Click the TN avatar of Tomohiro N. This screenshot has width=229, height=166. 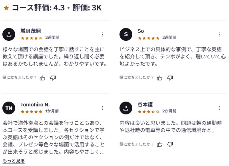click(9, 108)
